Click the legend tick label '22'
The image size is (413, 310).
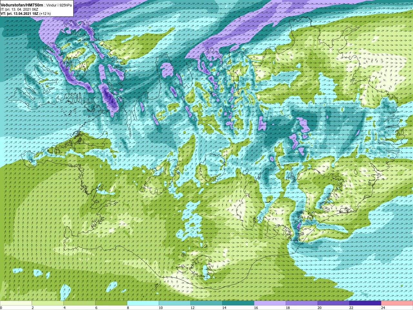(x=351, y=308)
